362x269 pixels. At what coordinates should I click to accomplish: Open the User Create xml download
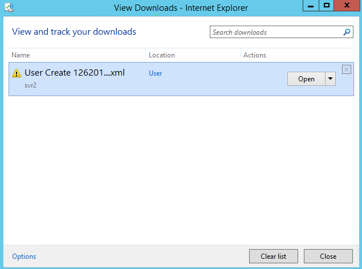[x=306, y=79]
